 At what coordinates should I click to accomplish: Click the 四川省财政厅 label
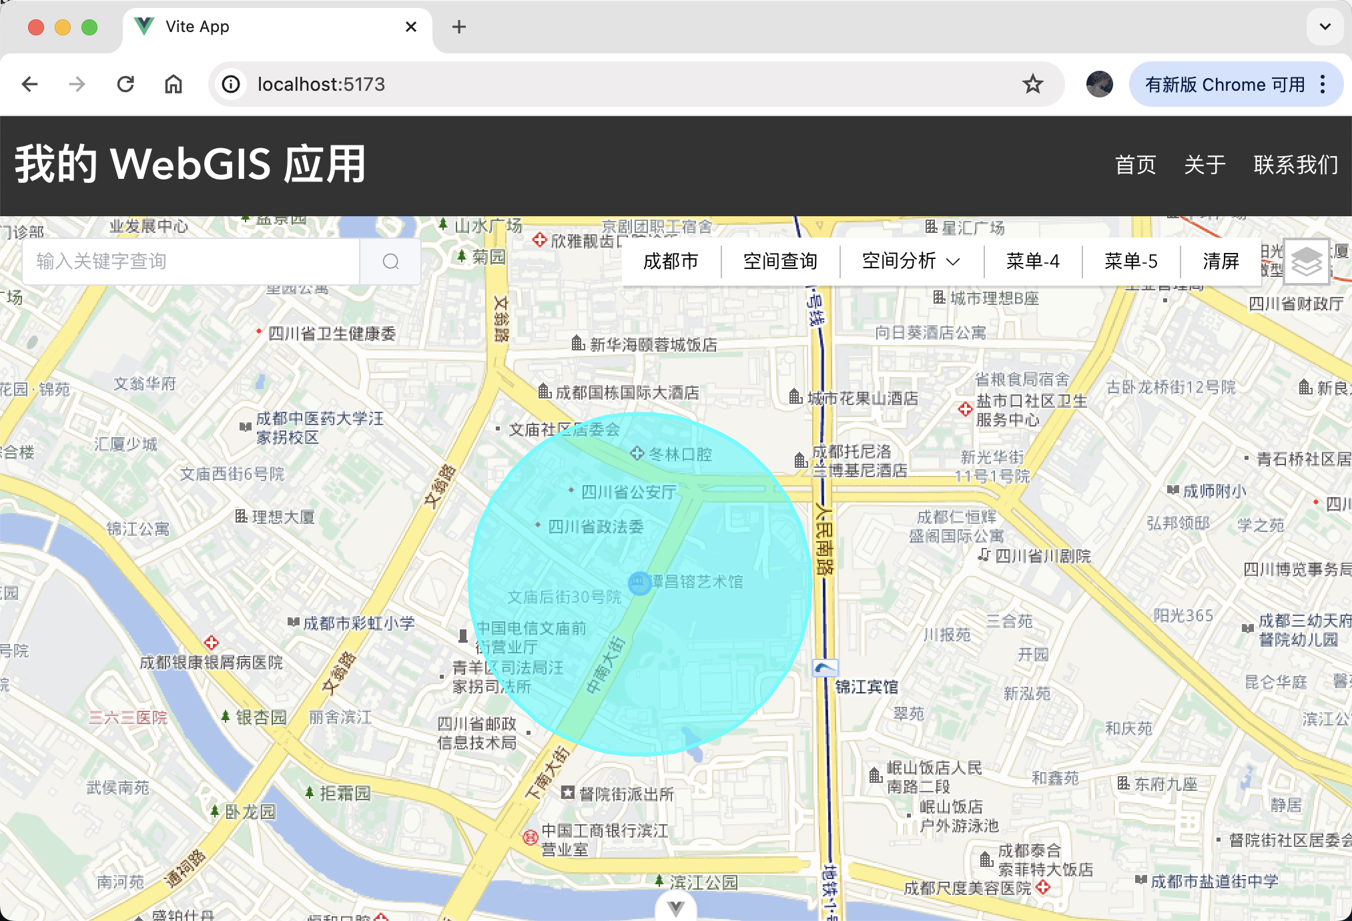[x=1296, y=304]
